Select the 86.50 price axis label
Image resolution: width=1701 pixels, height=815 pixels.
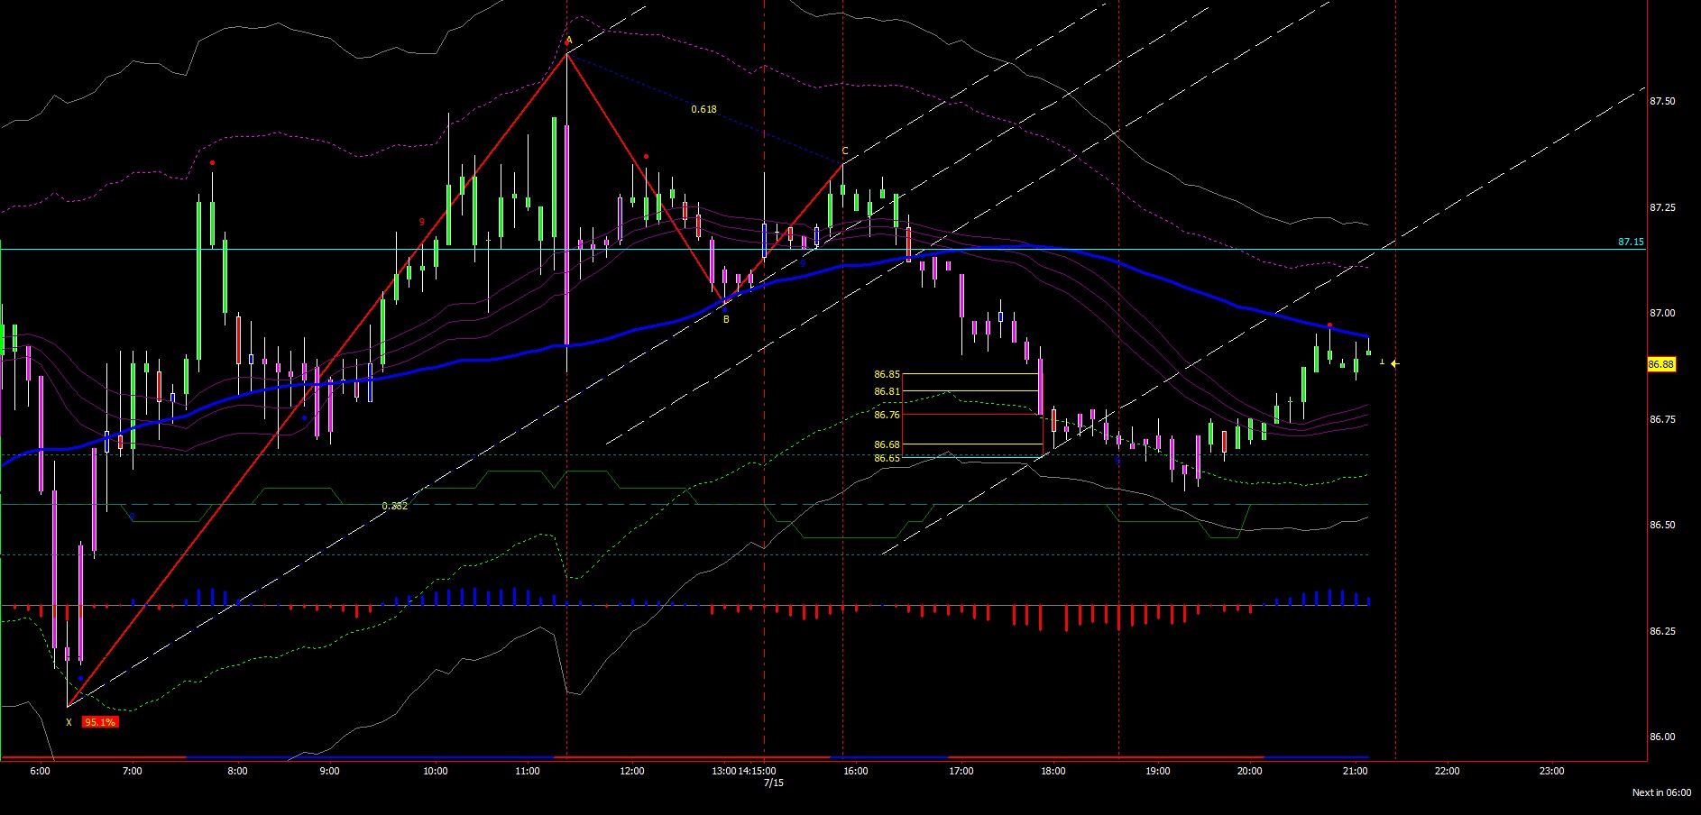(x=1662, y=525)
